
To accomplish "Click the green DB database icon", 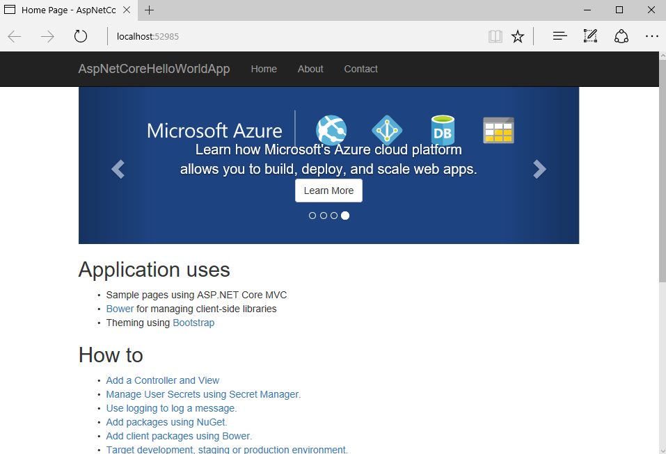I will [443, 130].
